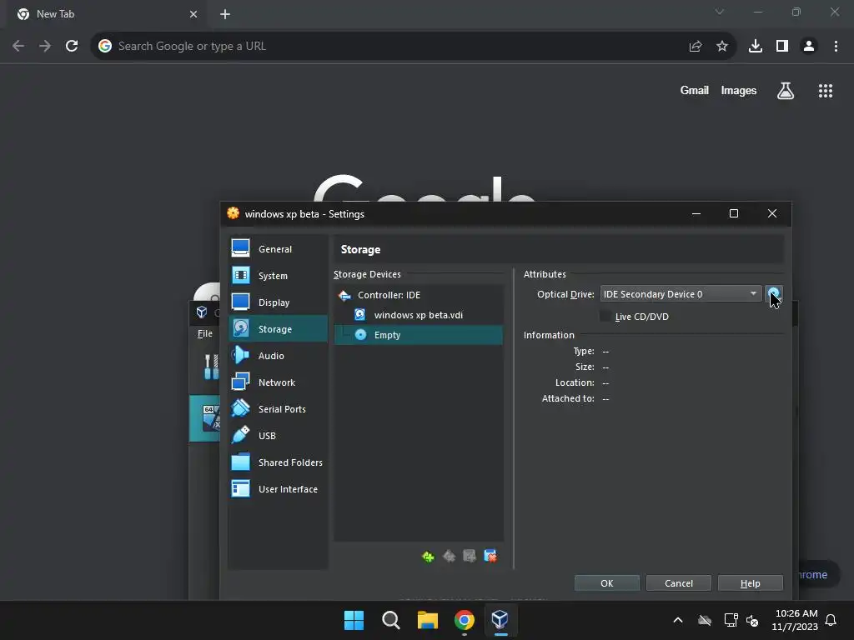Click Chrome icon in taskbar
The width and height of the screenshot is (854, 640).
tap(465, 620)
